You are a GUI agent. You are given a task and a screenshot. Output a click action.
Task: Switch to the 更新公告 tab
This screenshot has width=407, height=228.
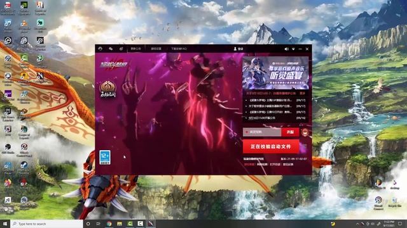tap(135, 49)
